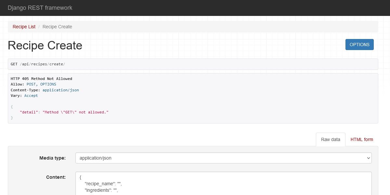Navigate to Recipe List via breadcrumb
This screenshot has height=195, width=390.
pos(24,27)
